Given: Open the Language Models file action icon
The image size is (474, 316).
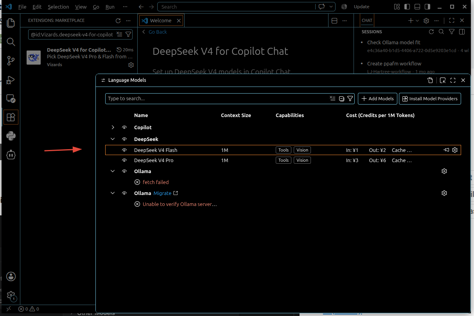Looking at the screenshot, I should click(430, 80).
